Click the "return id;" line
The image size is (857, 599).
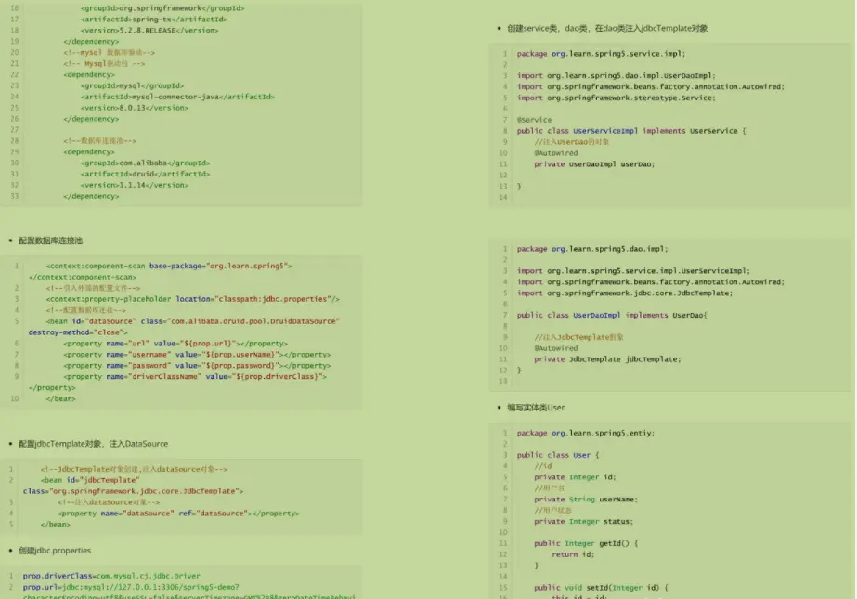tap(573, 554)
